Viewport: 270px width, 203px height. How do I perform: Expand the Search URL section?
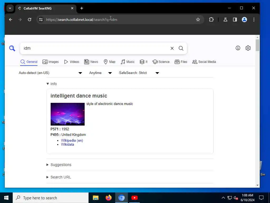tap(59, 177)
